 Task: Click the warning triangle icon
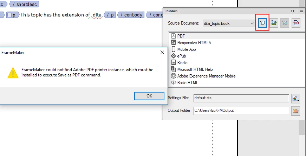point(13,73)
